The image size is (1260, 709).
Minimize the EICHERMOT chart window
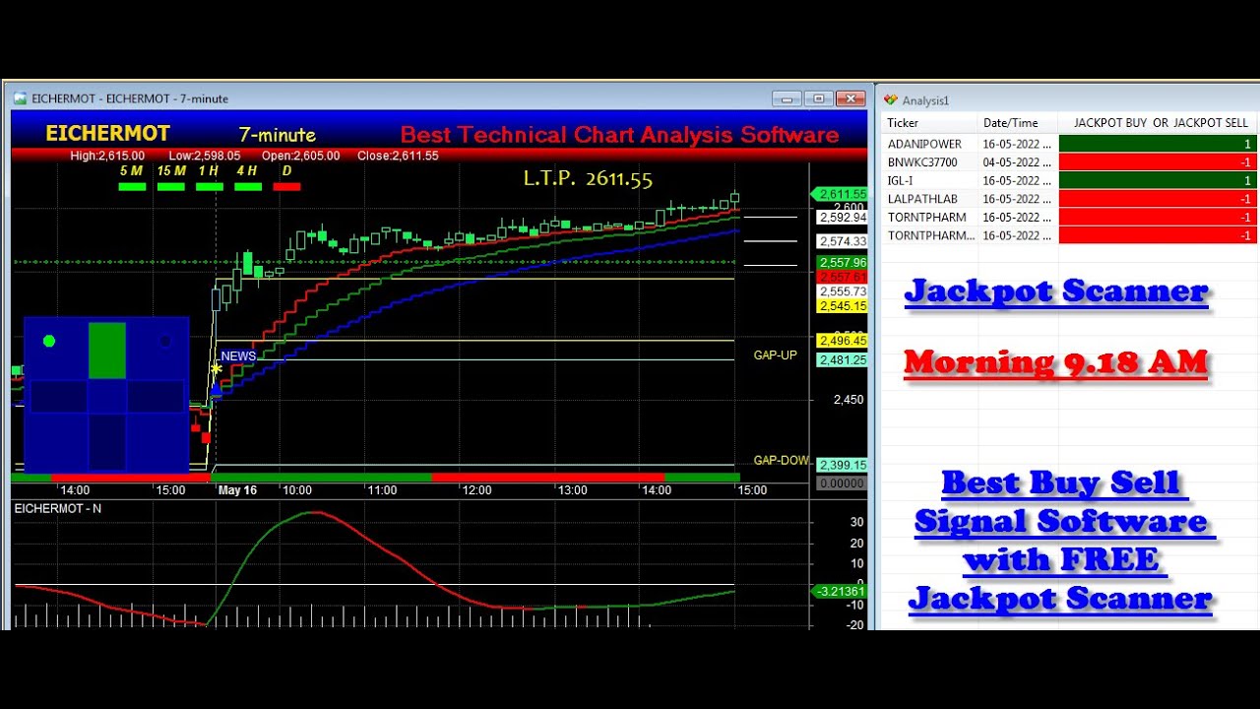tap(787, 98)
